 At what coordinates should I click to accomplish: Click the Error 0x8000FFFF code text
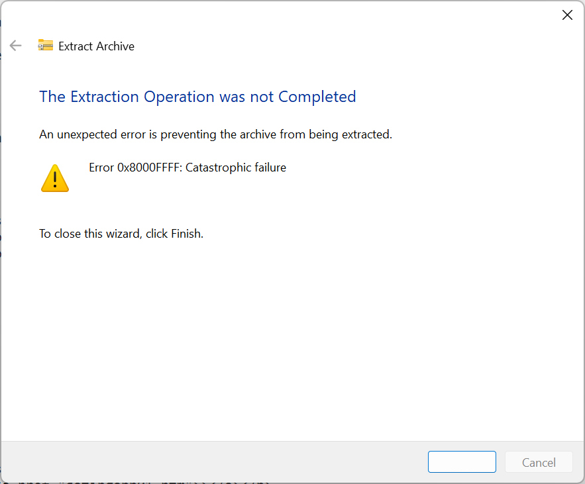click(135, 168)
